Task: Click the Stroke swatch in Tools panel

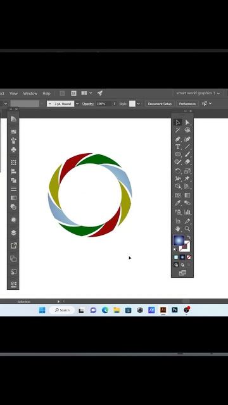Action: [184, 246]
